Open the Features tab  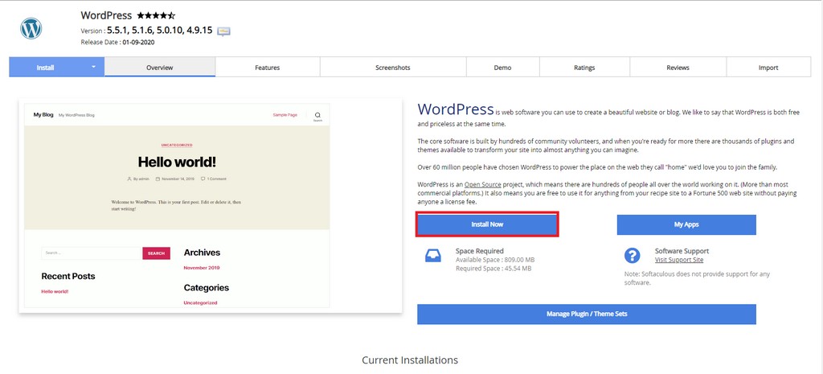click(267, 68)
